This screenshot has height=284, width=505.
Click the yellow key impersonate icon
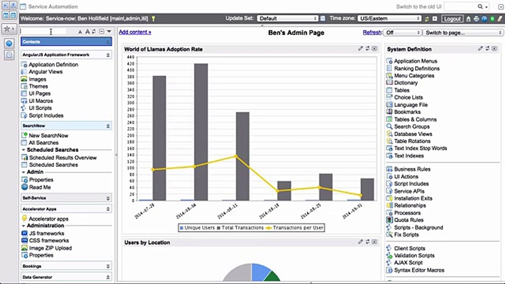tap(153, 19)
